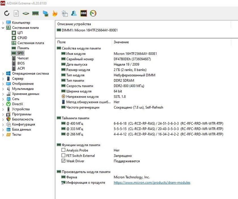Select Устройства in the tree

[x=21, y=109]
